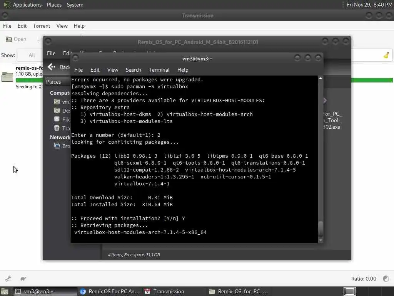
Task: Click the show desktop icon in taskbar
Action: coord(5,291)
